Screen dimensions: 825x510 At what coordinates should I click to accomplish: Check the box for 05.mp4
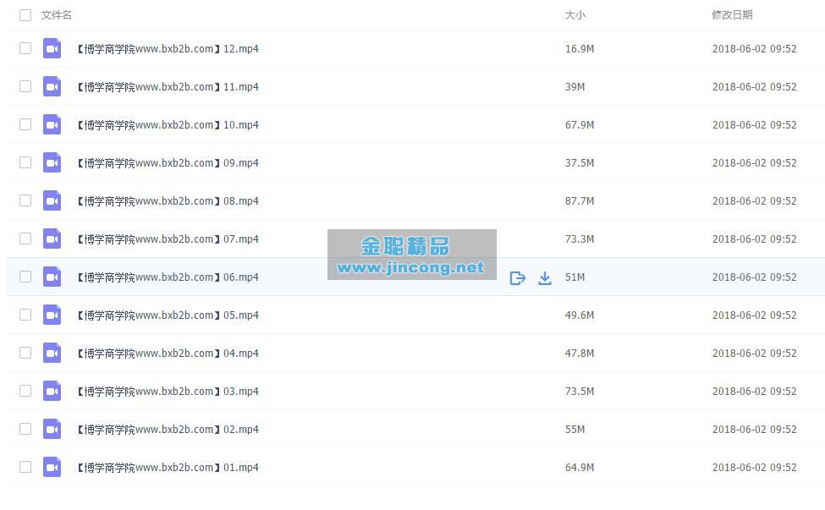[25, 315]
